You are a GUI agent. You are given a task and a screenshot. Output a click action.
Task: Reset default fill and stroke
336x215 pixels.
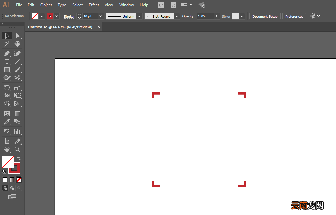(4, 171)
